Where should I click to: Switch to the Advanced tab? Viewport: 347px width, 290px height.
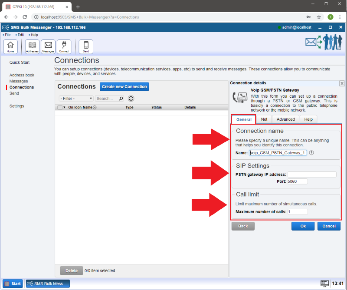point(285,119)
